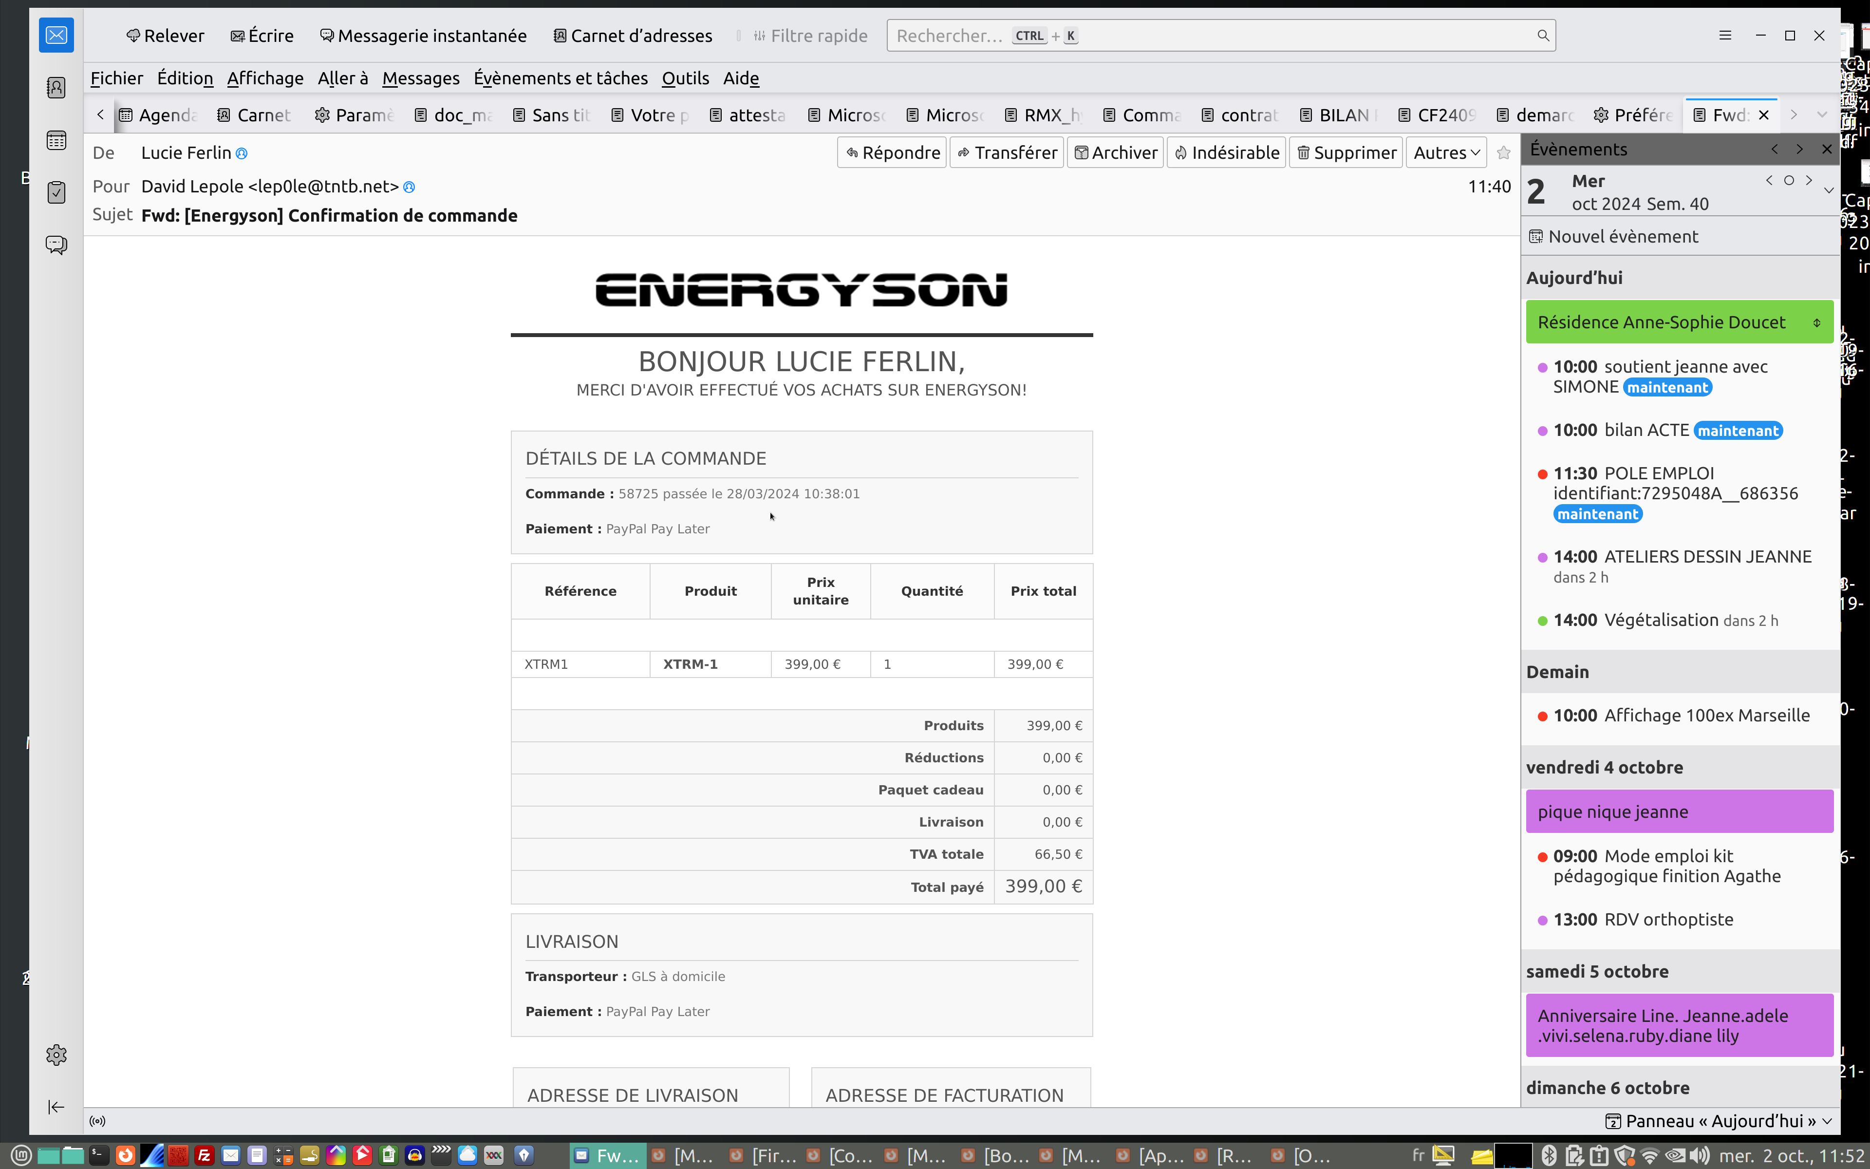Toggle the Filtre rapide quick filter
Screen dimensions: 1870x1169
pos(811,36)
